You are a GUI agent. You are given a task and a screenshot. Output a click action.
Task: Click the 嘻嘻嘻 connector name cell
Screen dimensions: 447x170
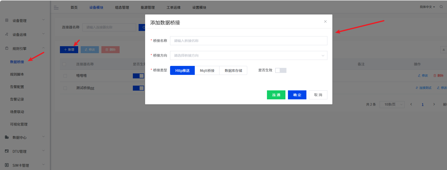pyautogui.click(x=81, y=76)
